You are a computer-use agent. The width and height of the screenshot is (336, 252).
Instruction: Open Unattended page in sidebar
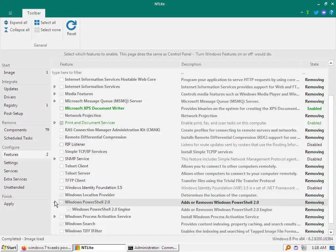tap(26, 187)
